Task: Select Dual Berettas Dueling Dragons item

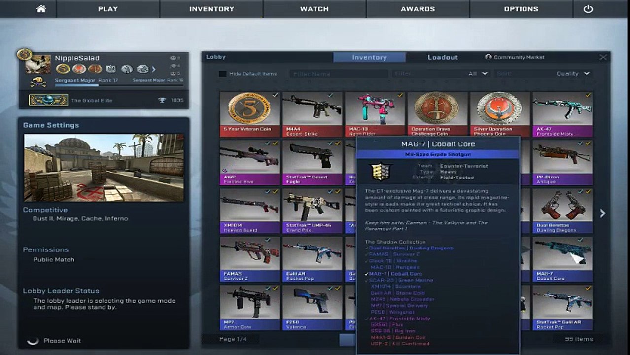Action: pyautogui.click(x=562, y=211)
